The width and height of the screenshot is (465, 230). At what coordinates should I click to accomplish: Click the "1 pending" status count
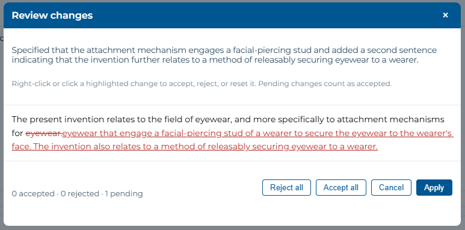point(124,194)
